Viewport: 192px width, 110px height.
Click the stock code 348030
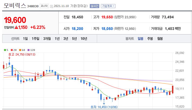(x=33, y=6)
